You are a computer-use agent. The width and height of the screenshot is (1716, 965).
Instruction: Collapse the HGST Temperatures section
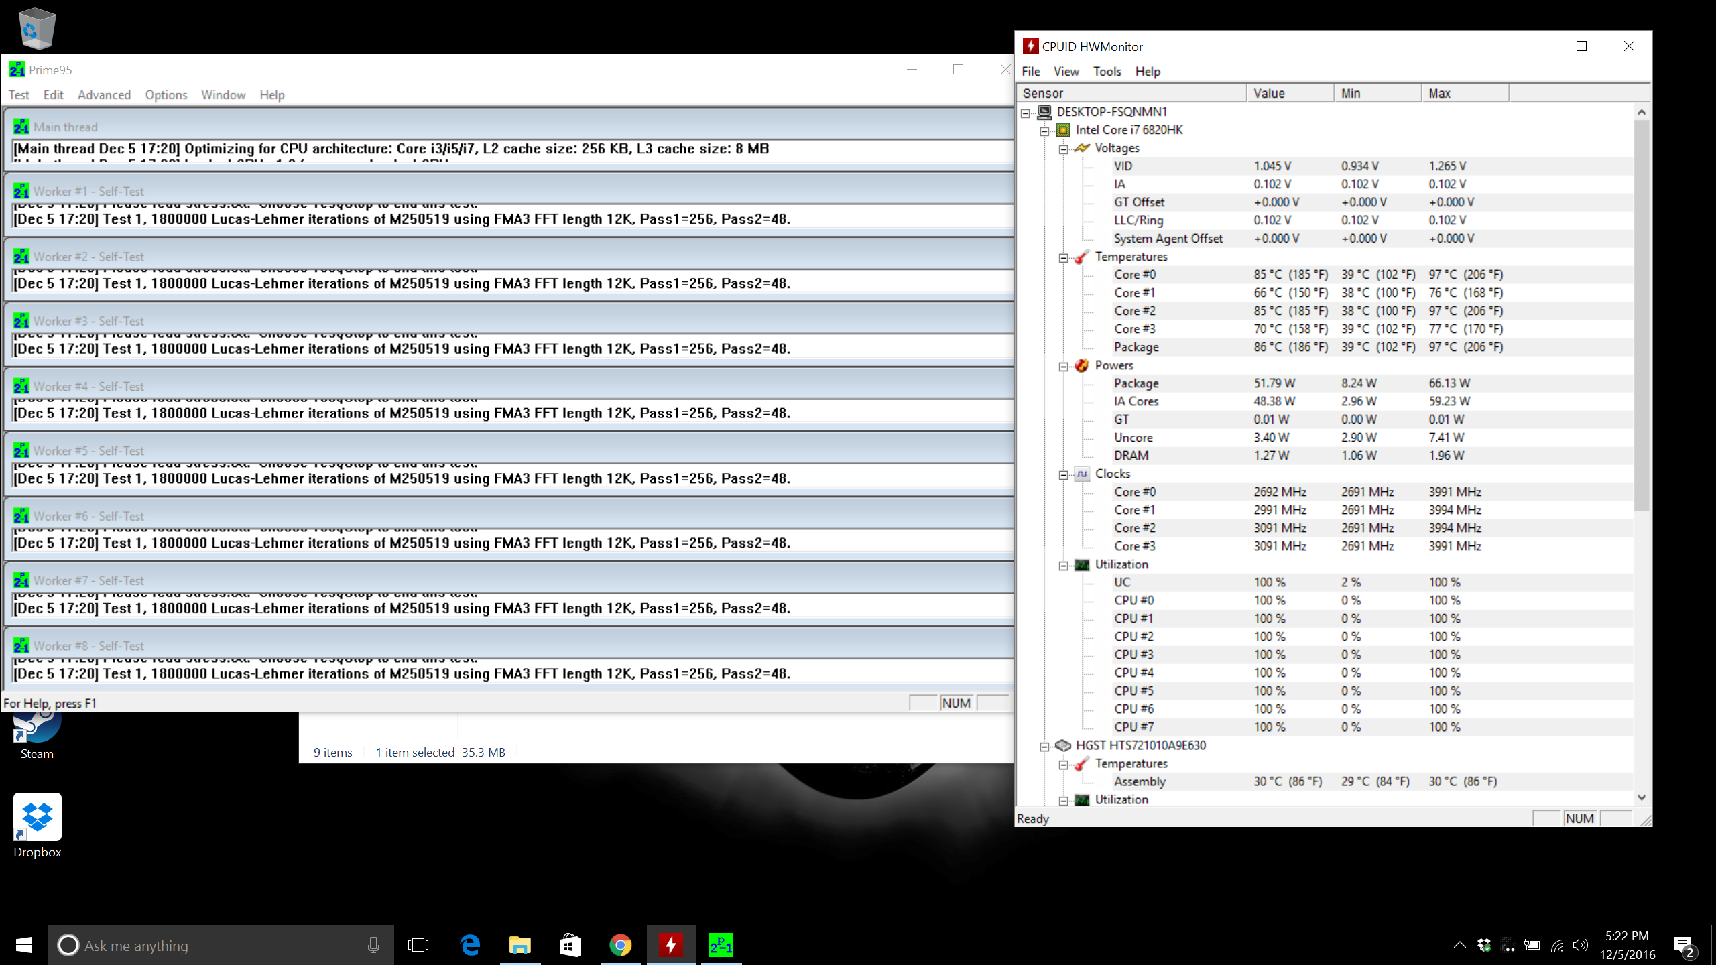pyautogui.click(x=1063, y=765)
